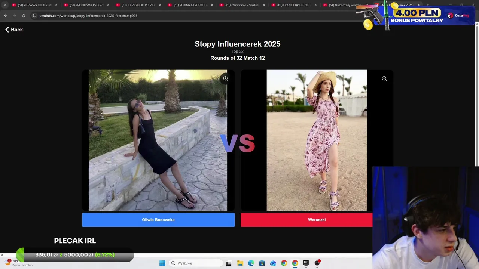Close the 'ILE ZRZUCILI PO PIER' tab
Viewport: 479px width, 269px height.
(160, 5)
